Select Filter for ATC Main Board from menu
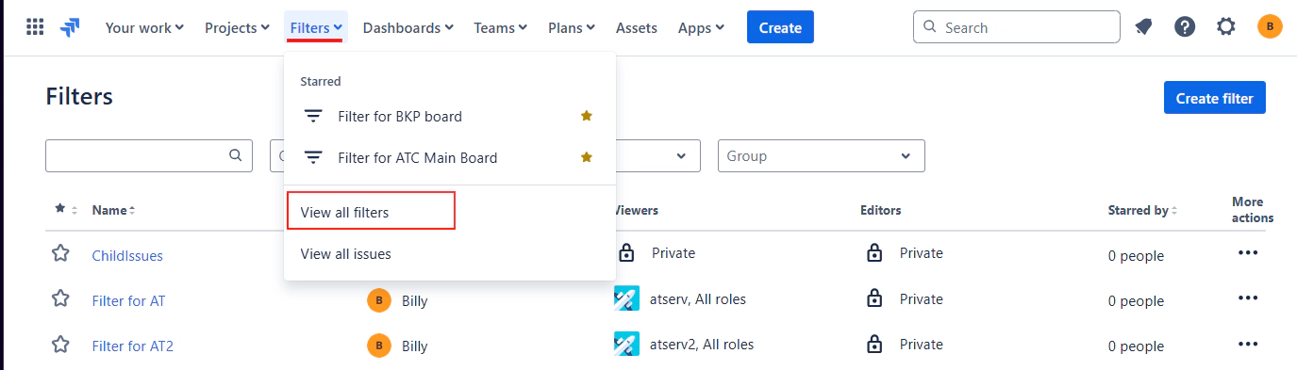The width and height of the screenshot is (1297, 370). (449, 157)
